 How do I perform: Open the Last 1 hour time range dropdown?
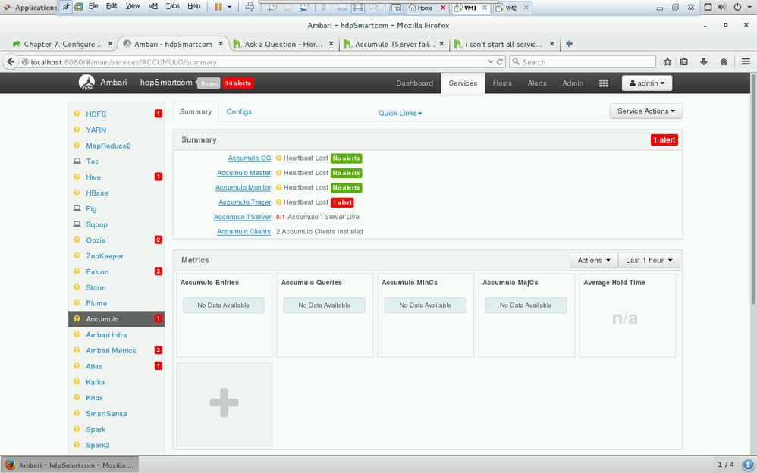tap(649, 260)
